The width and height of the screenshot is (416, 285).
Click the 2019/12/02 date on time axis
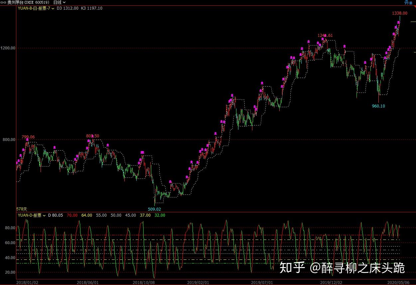pos(331,282)
